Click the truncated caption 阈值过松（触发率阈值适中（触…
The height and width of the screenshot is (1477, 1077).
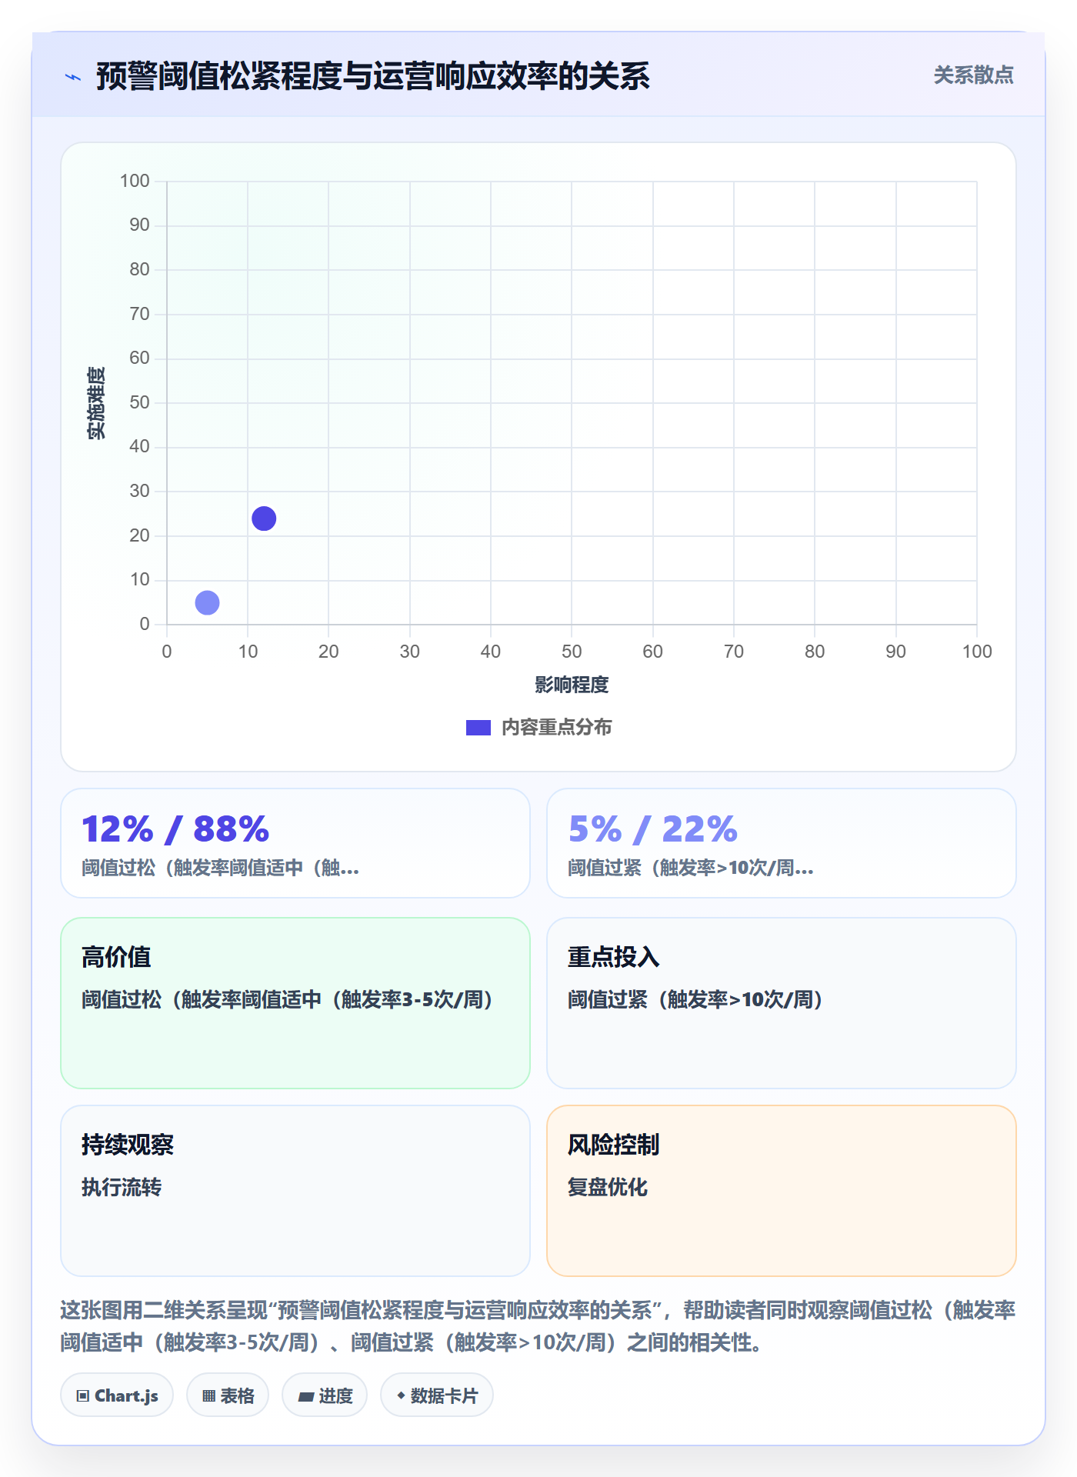[220, 868]
